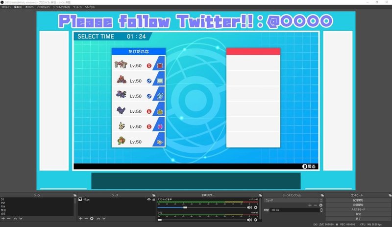Click the Start Recording button

[358, 205]
